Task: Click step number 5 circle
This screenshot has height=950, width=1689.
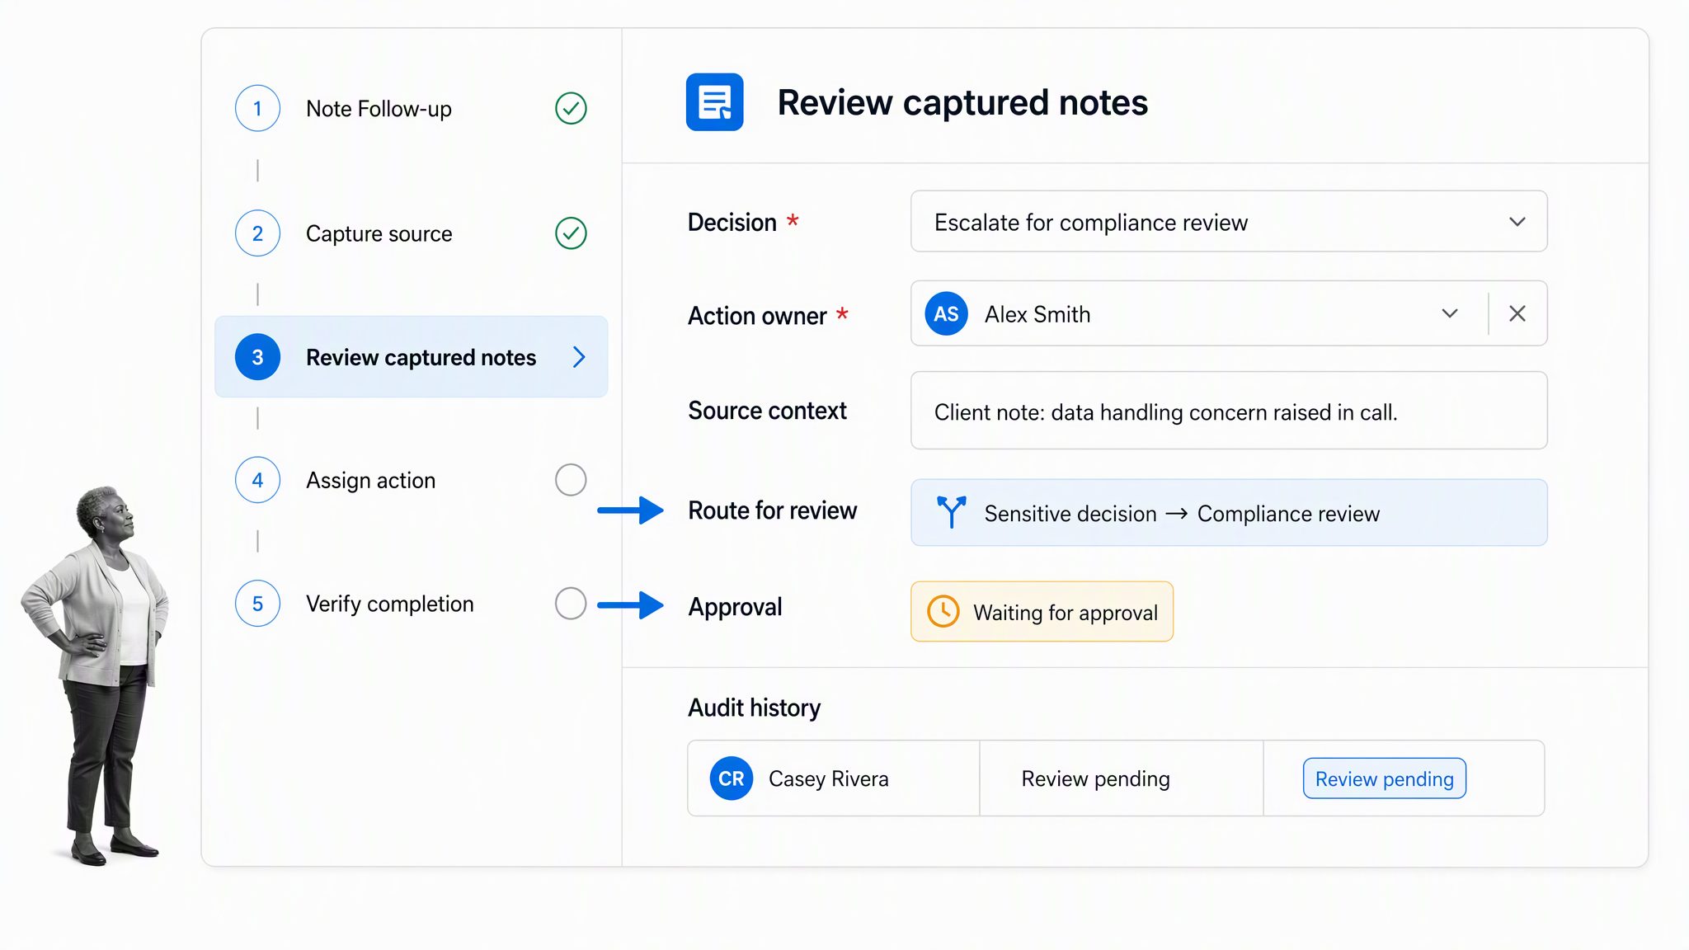Action: [x=257, y=604]
